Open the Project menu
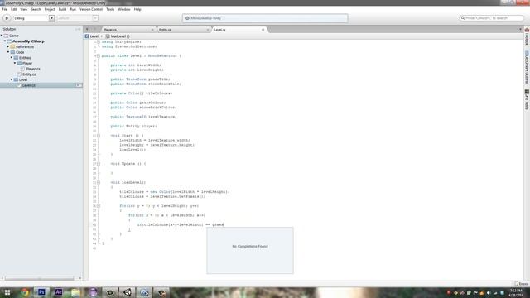530x298 pixels. coord(50,9)
